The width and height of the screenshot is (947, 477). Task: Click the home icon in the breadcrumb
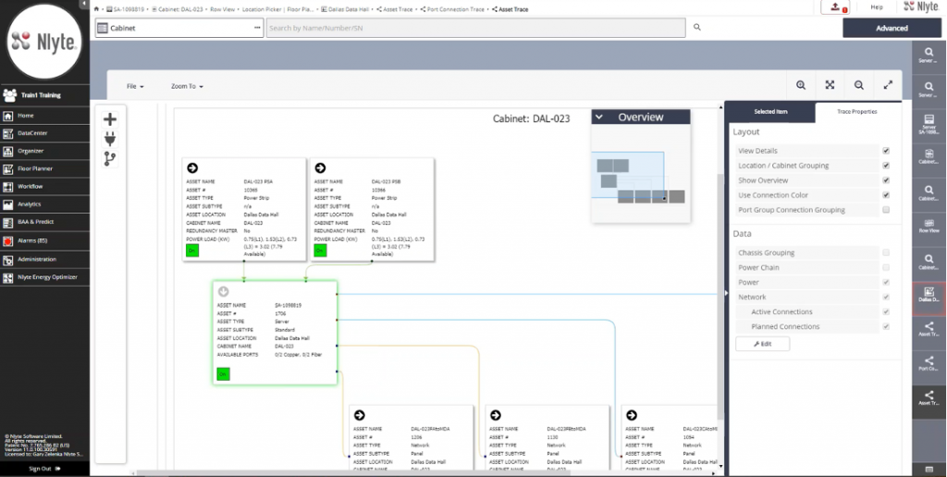pos(96,9)
